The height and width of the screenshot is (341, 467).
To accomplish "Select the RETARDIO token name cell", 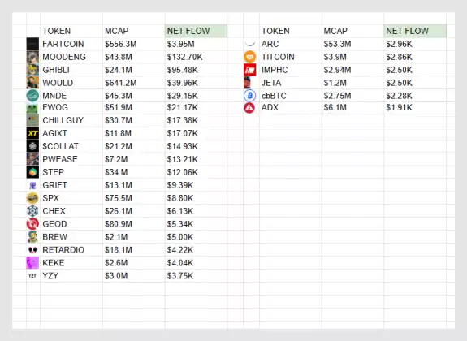I will [x=71, y=249].
